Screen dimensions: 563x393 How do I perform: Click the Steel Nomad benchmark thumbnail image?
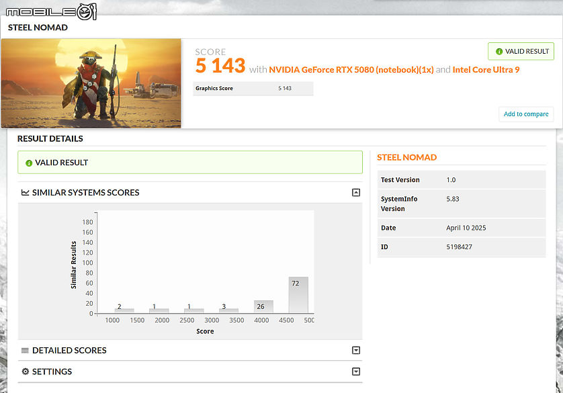(91, 83)
